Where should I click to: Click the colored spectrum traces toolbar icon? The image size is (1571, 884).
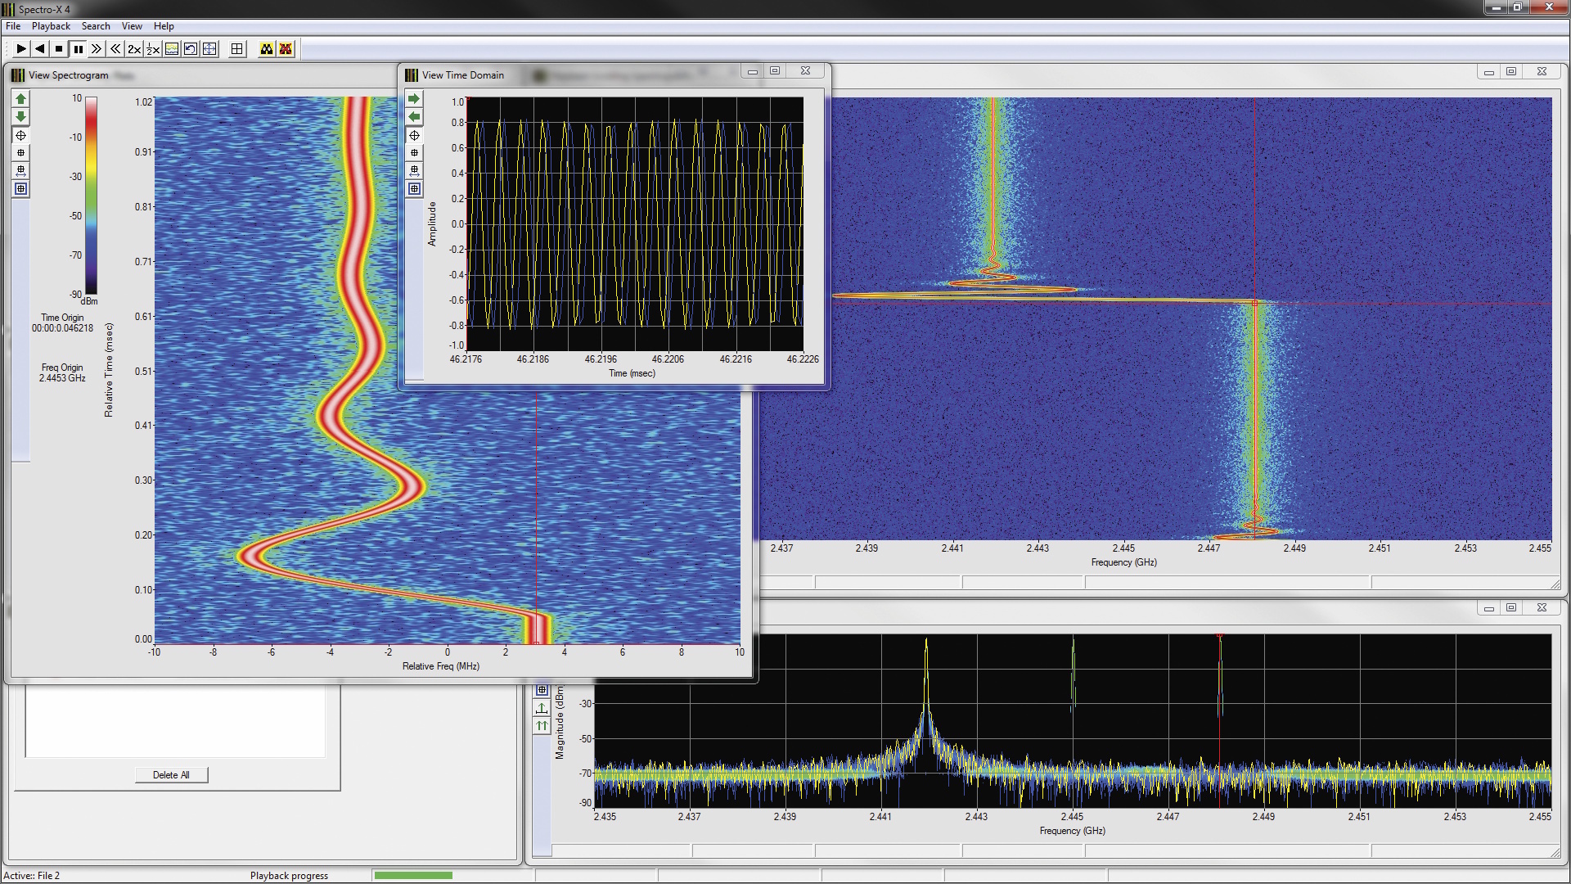click(172, 49)
